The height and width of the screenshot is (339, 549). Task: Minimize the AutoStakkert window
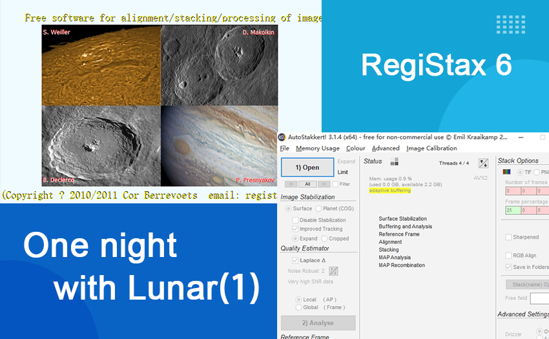[x=521, y=138]
